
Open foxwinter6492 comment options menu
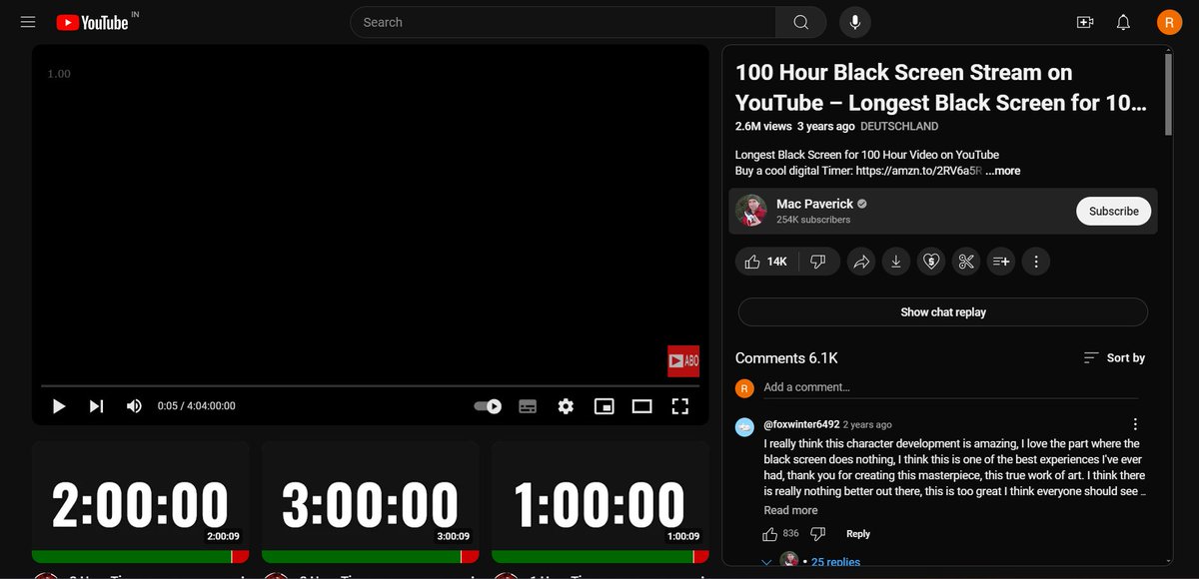1135,424
